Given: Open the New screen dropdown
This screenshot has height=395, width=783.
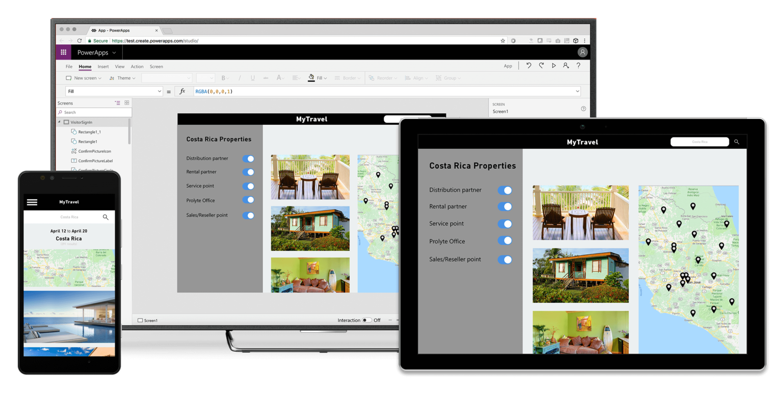Looking at the screenshot, I should tap(83, 77).
